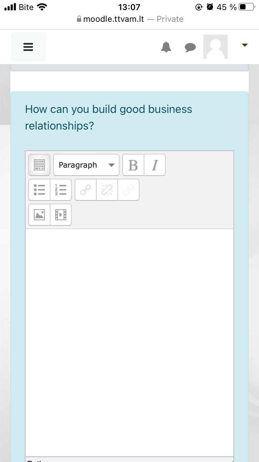Image resolution: width=259 pixels, height=462 pixels.
Task: Tap the battery status indicator
Action: tap(247, 7)
